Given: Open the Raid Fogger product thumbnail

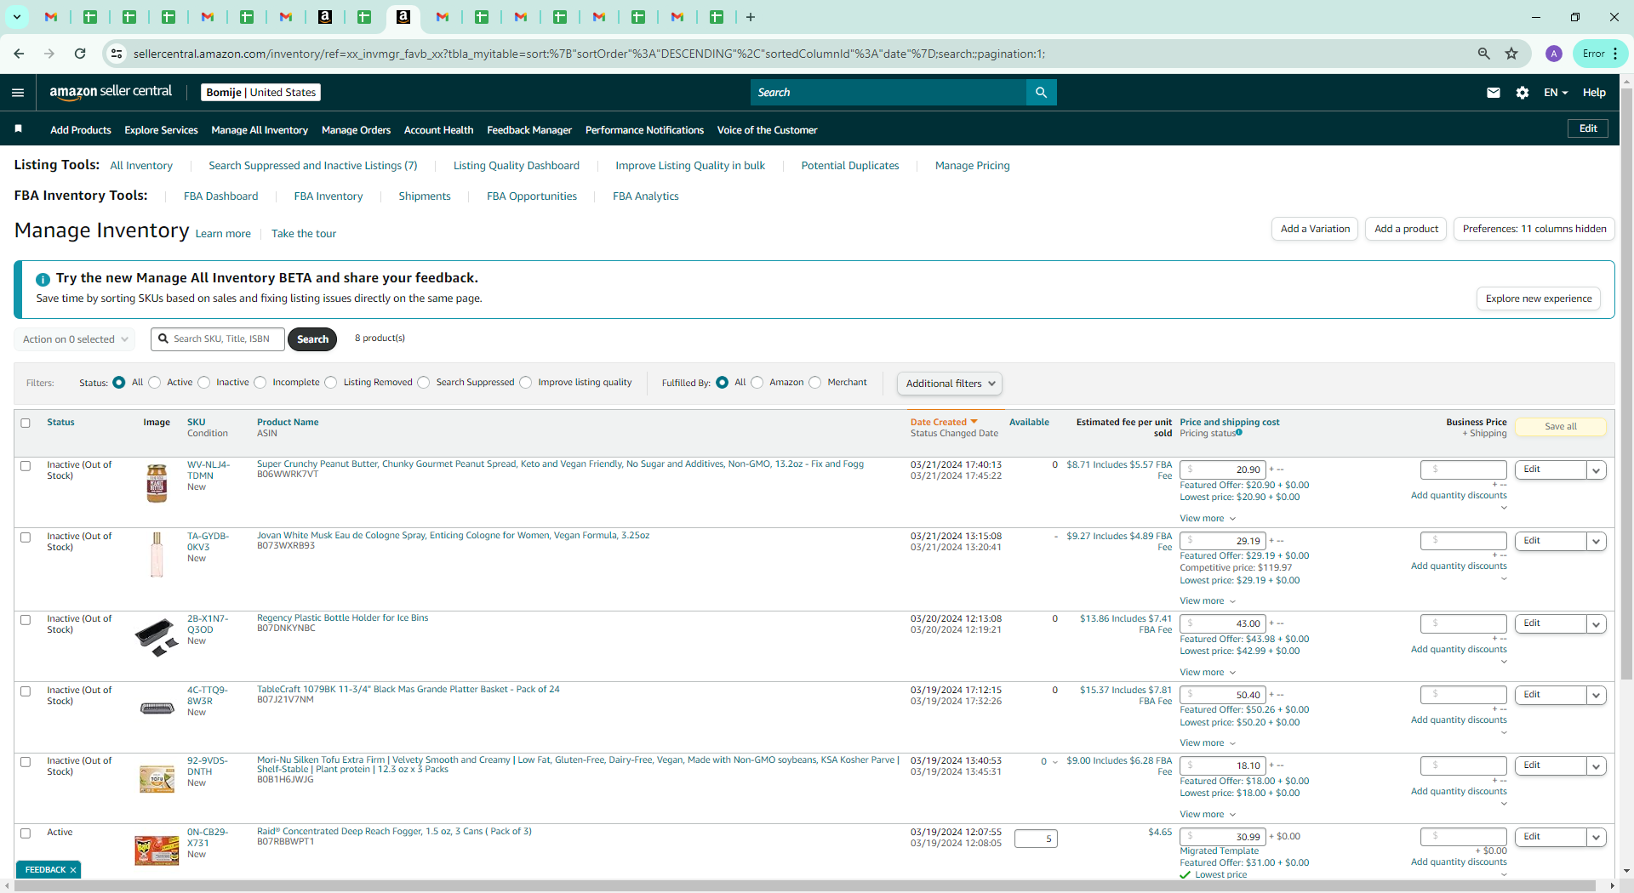Looking at the screenshot, I should (157, 850).
